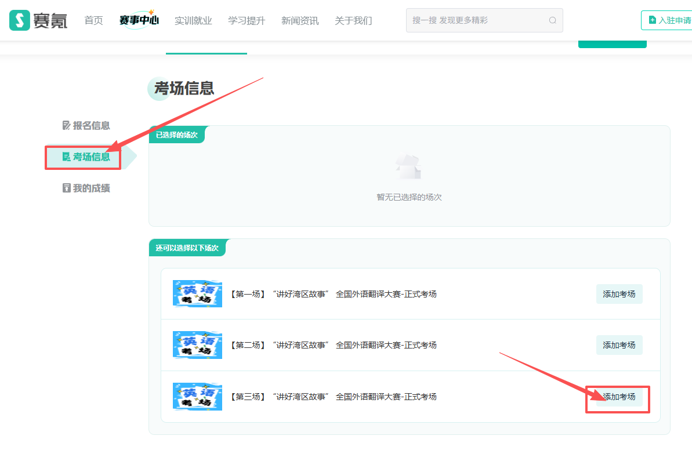Click the 报名信息 edit icon

pos(66,126)
